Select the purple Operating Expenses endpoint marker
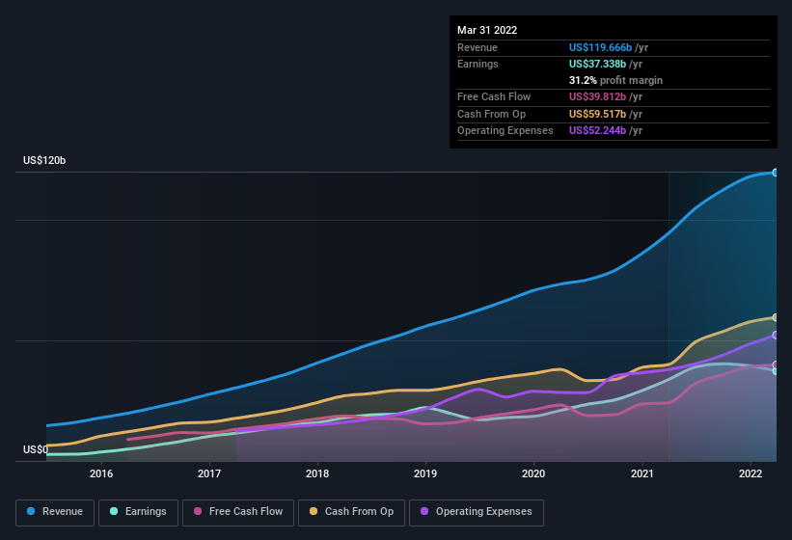 (x=776, y=335)
